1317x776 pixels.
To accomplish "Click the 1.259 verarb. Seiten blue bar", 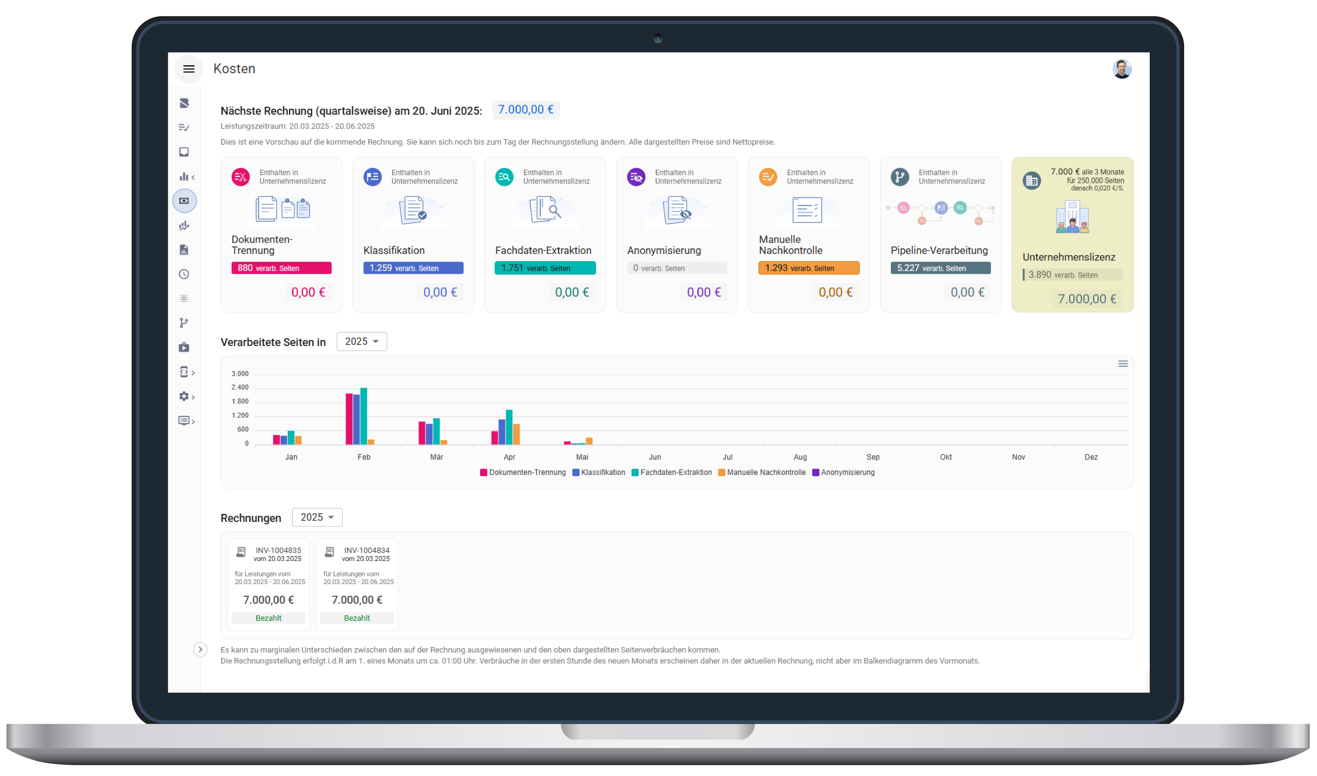I will [413, 268].
